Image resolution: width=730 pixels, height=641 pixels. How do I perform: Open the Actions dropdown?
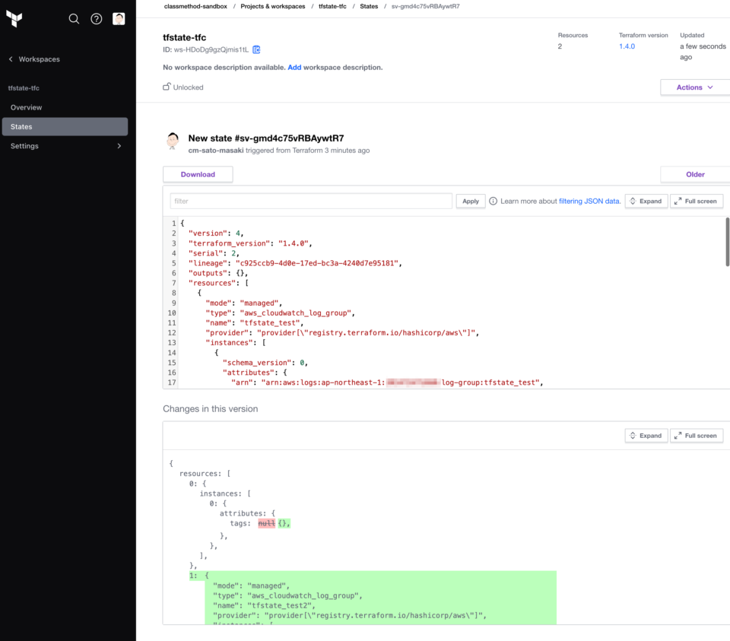pyautogui.click(x=694, y=87)
